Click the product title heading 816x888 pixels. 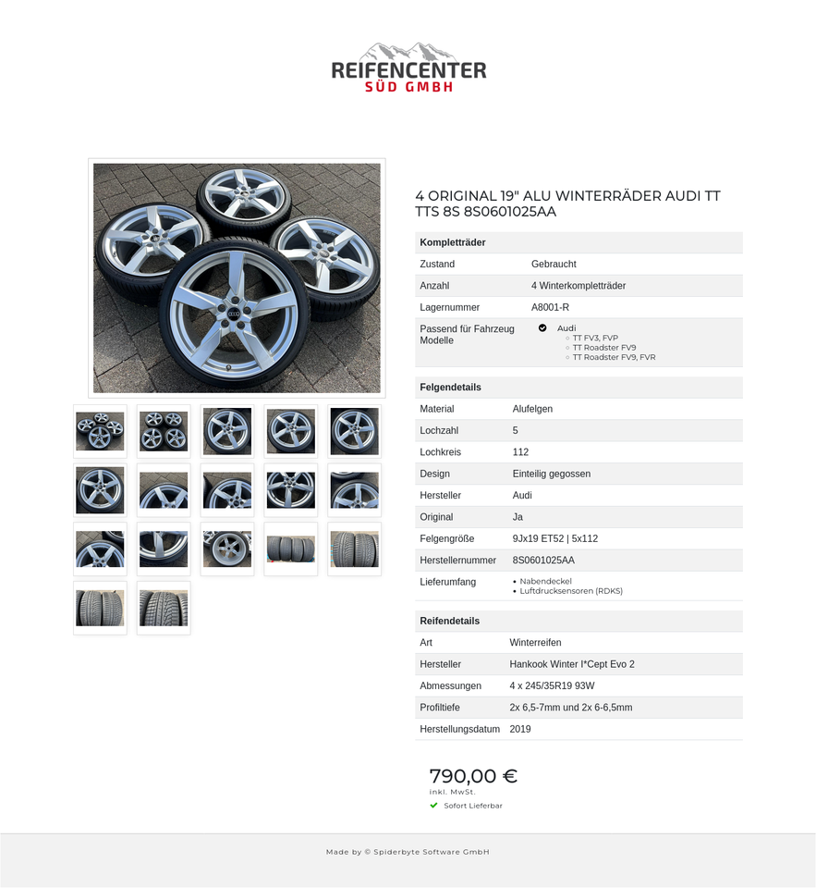tap(567, 203)
